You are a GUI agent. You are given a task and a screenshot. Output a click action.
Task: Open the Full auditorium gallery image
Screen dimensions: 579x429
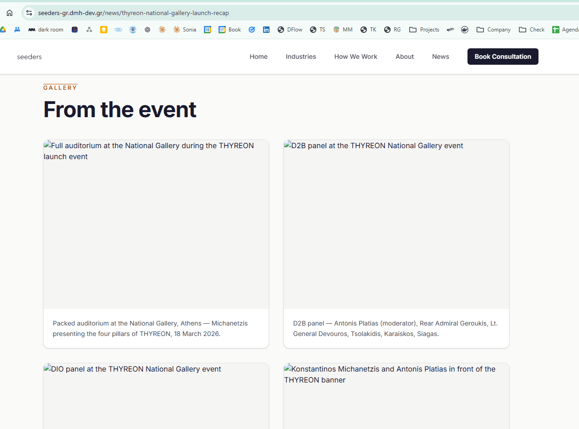[x=156, y=225]
